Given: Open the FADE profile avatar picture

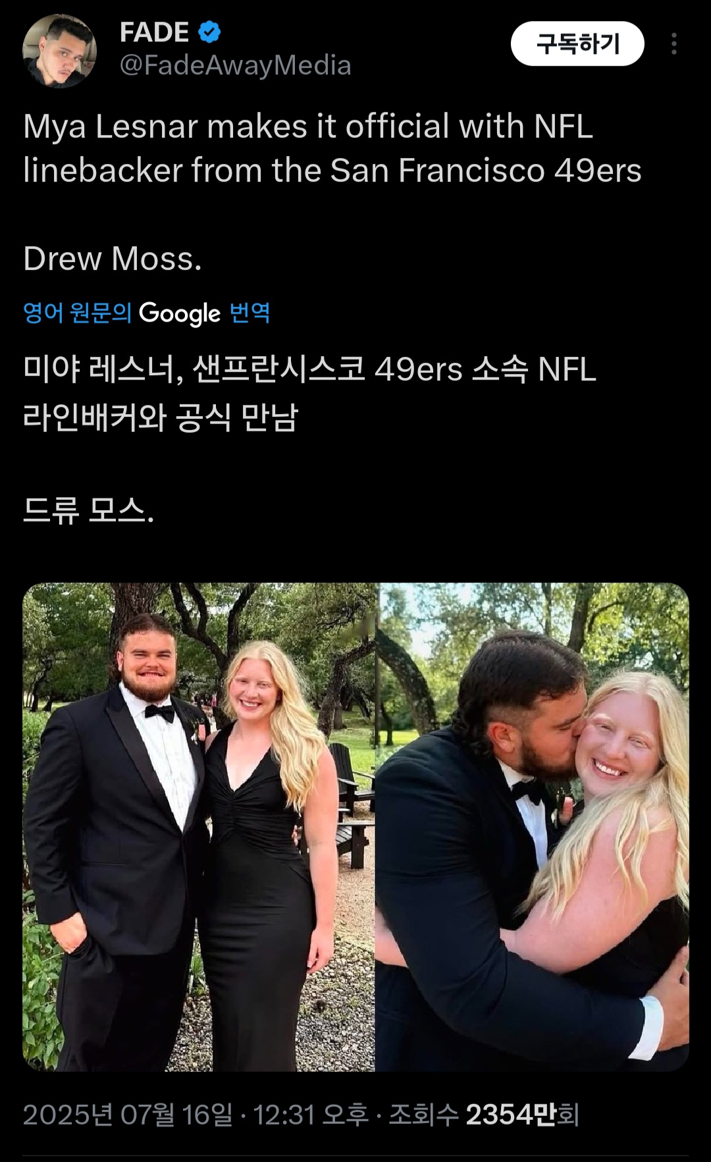Looking at the screenshot, I should [x=60, y=51].
